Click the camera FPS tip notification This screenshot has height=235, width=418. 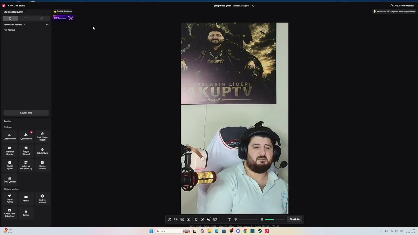394,11
